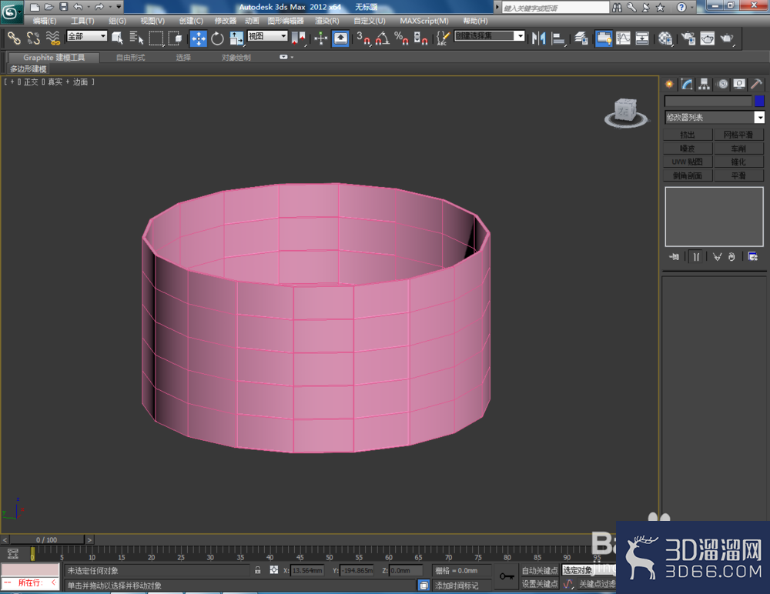Toggle the 3D Snaps button
Screen dimensions: 770x594
click(363, 38)
